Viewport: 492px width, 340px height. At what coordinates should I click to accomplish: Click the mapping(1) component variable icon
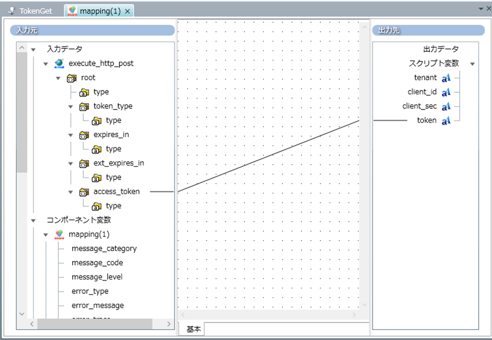(x=59, y=234)
